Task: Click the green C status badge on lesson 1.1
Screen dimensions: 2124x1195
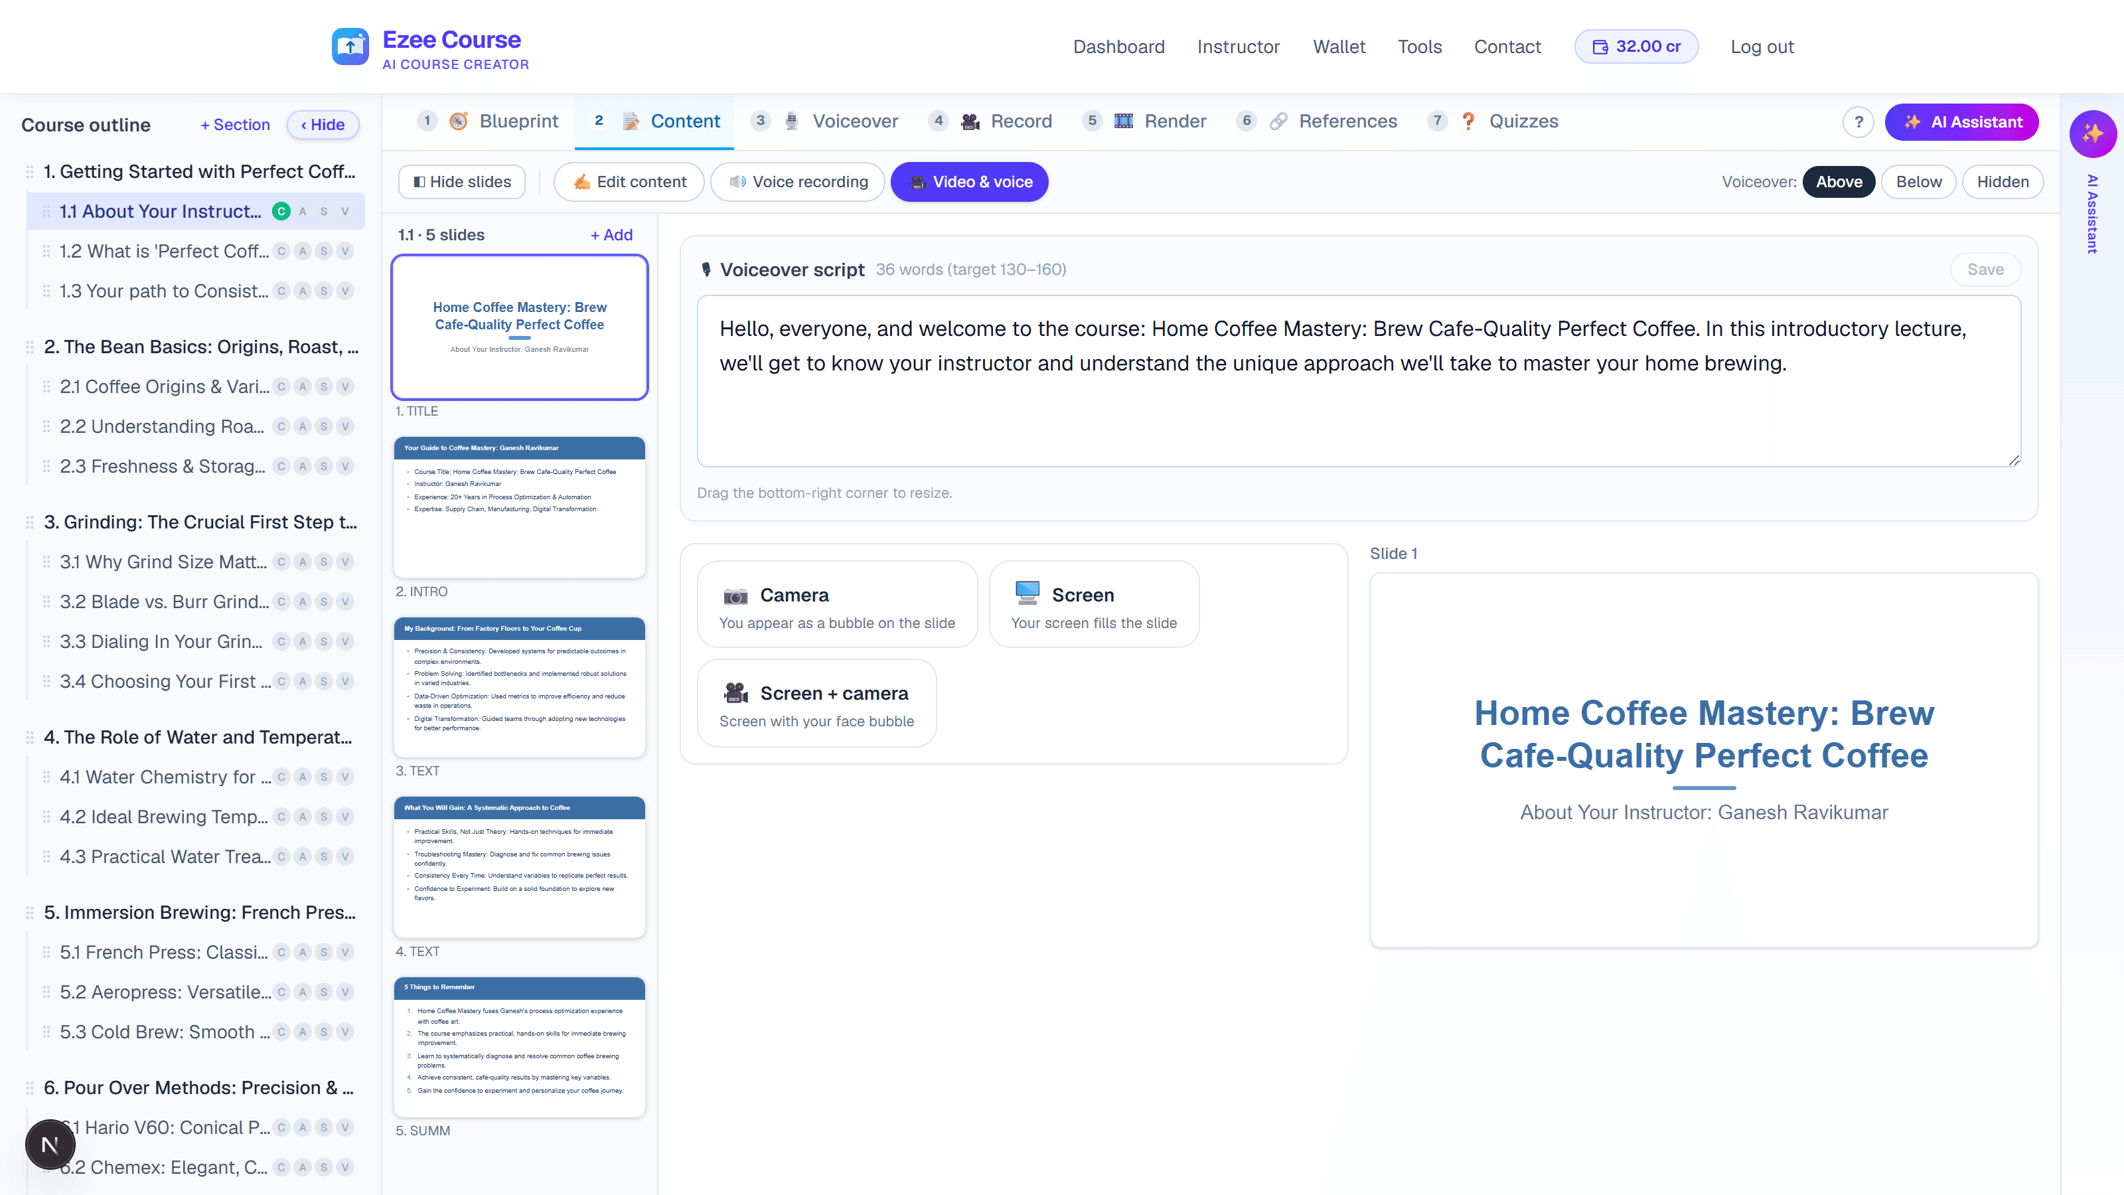Action: [281, 212]
